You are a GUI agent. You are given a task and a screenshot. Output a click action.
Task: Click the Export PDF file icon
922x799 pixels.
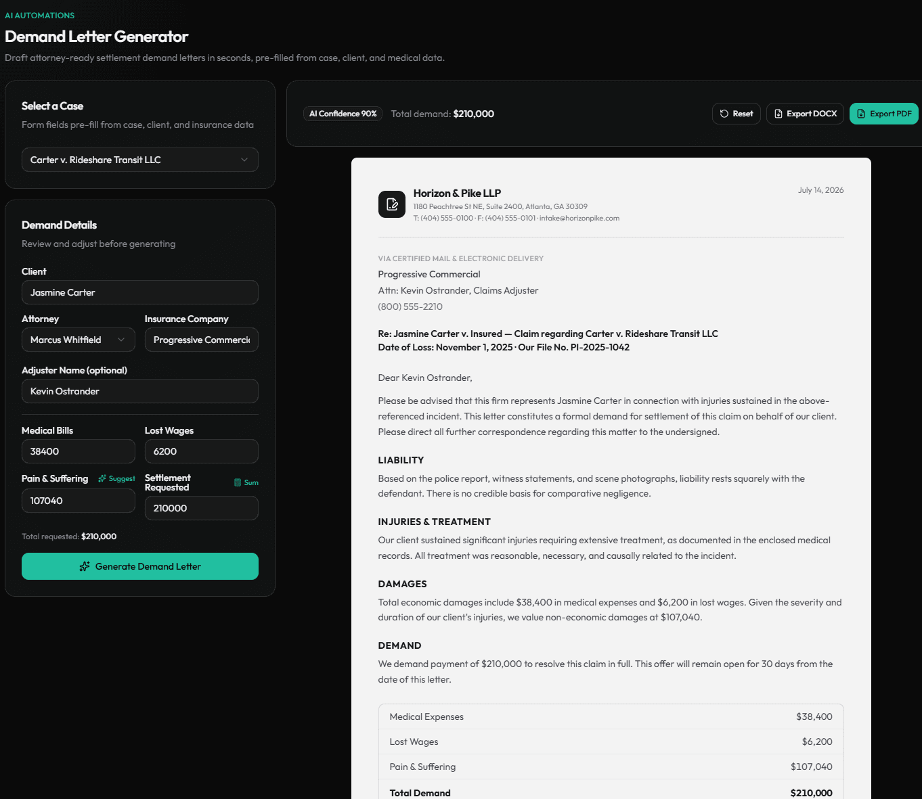click(x=861, y=114)
